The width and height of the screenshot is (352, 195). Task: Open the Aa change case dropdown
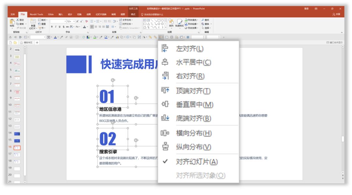pyautogui.click(x=78, y=27)
